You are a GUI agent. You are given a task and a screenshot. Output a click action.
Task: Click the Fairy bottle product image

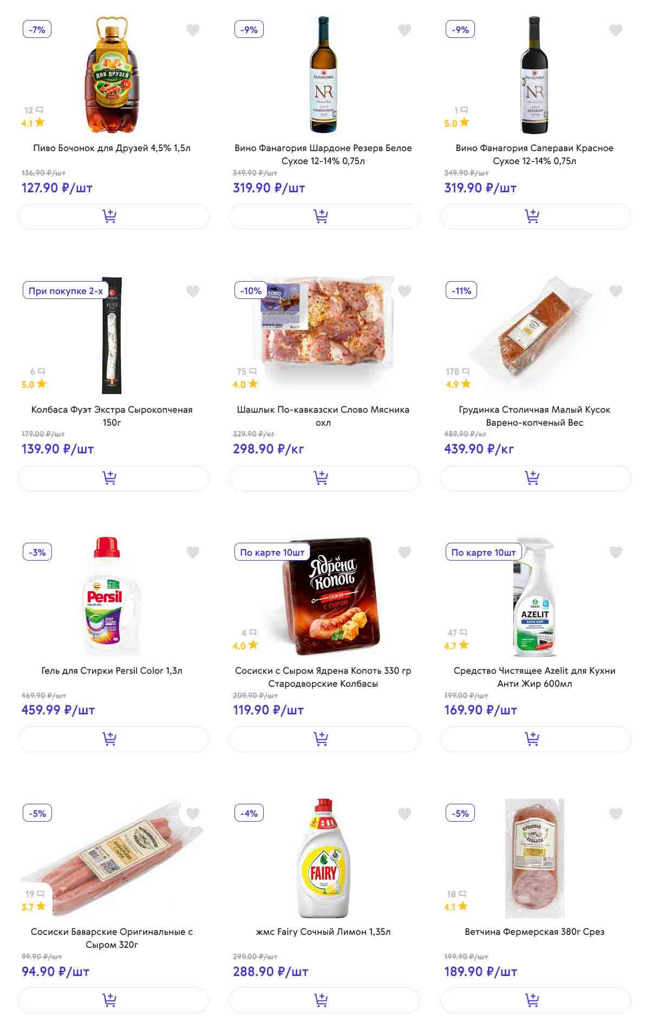324,858
